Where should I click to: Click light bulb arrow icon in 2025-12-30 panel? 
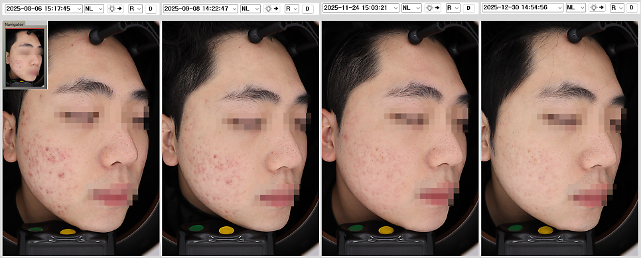tap(598, 8)
